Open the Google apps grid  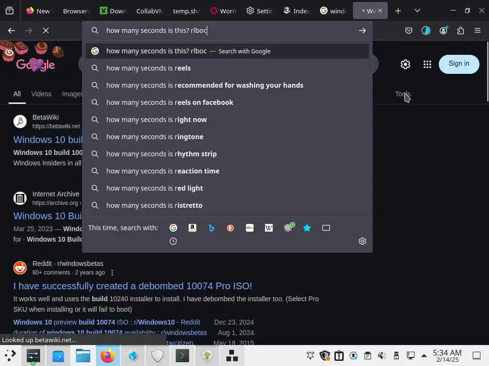427,64
